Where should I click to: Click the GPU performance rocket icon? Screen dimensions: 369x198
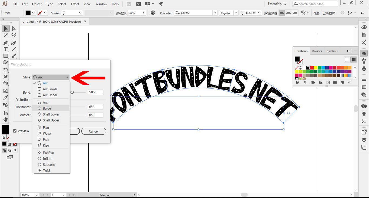coord(161,4)
